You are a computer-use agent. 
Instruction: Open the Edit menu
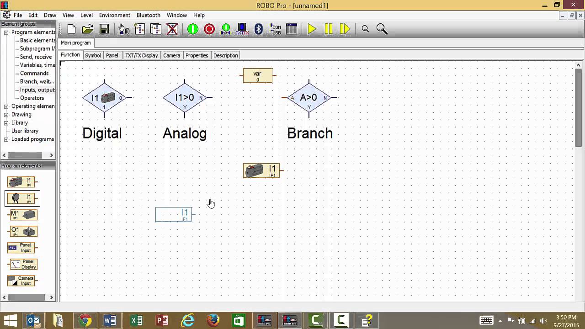click(x=33, y=15)
